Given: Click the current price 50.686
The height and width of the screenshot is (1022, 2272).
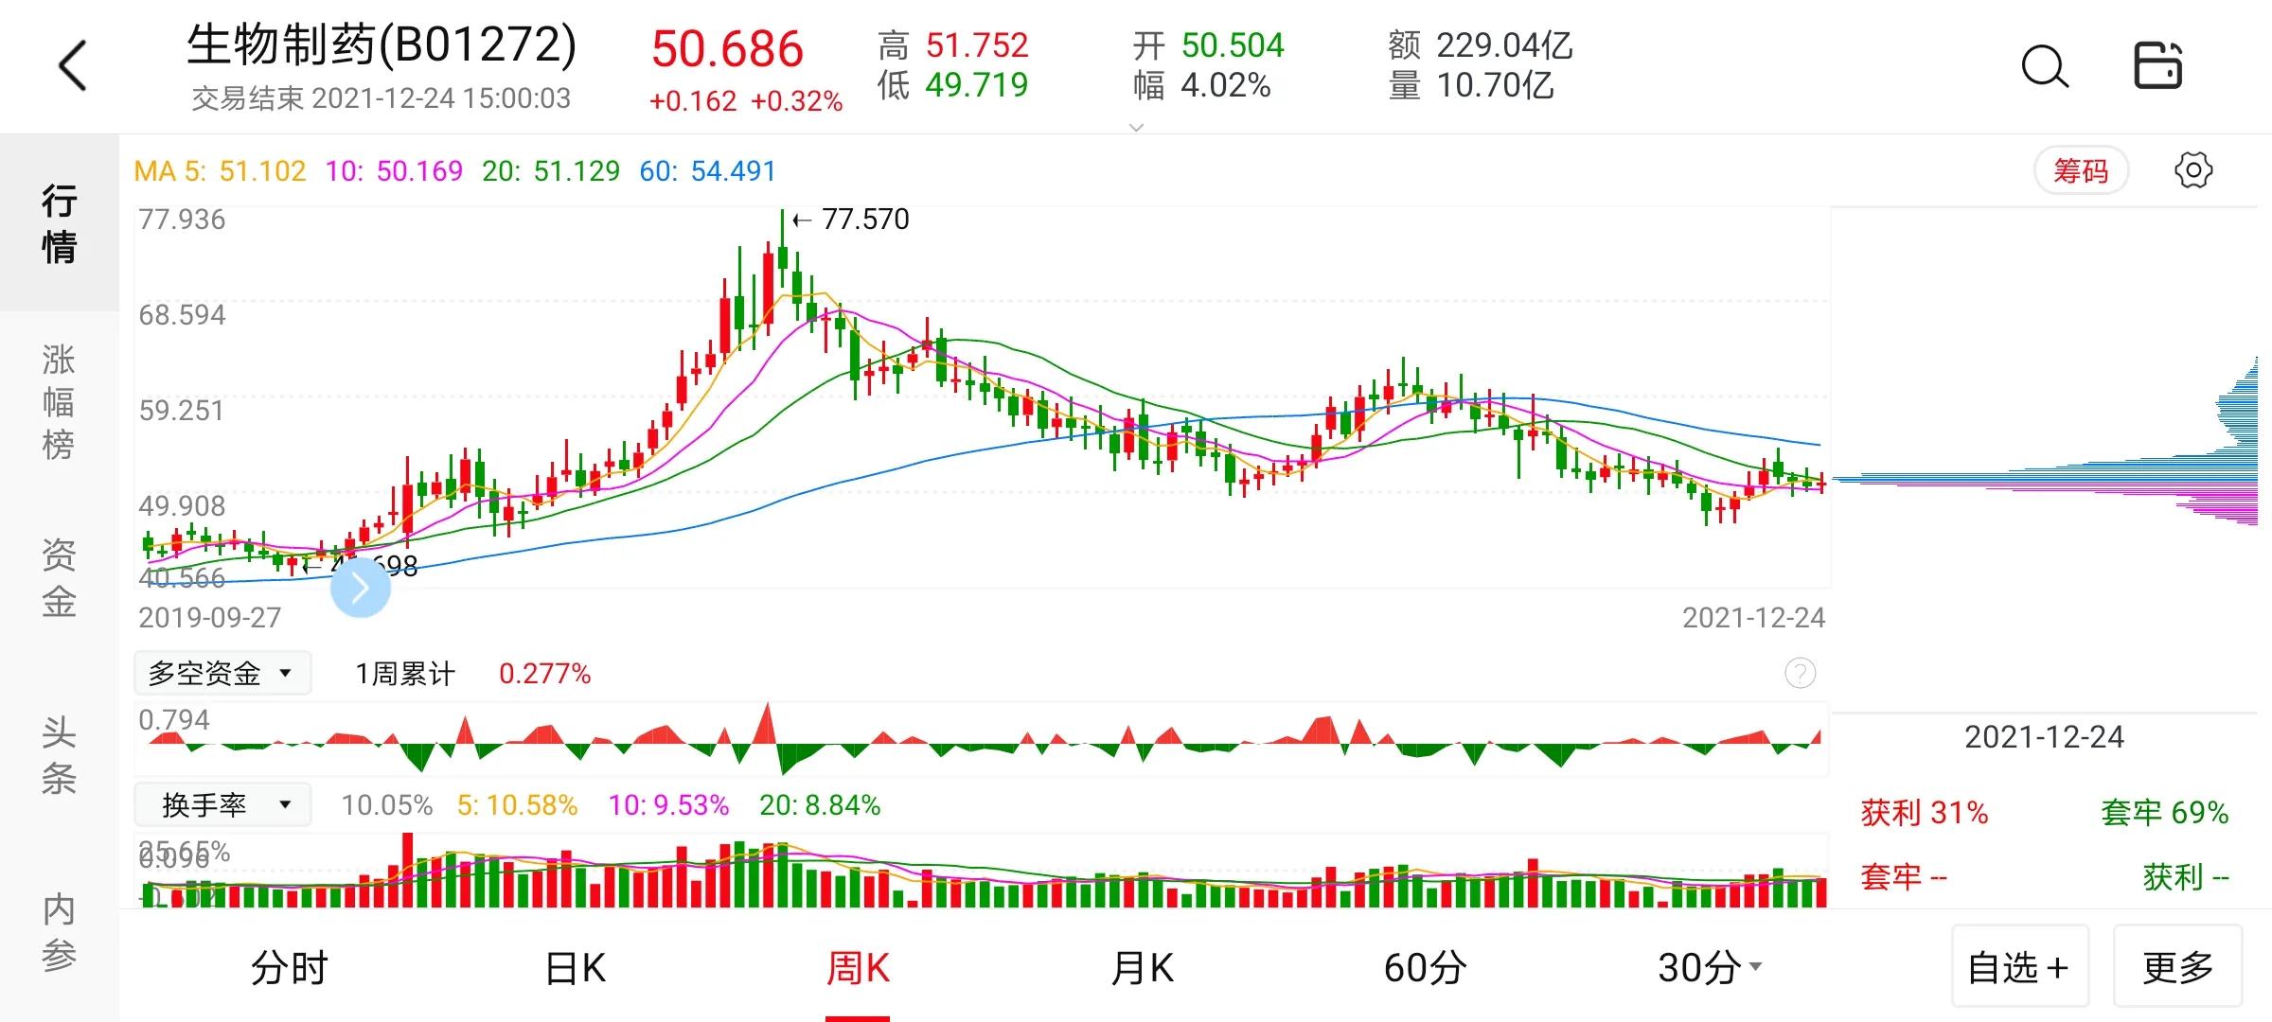Looking at the screenshot, I should (727, 49).
